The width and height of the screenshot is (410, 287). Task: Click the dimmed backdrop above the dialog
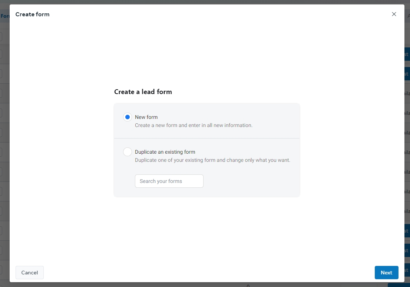coord(204,2)
